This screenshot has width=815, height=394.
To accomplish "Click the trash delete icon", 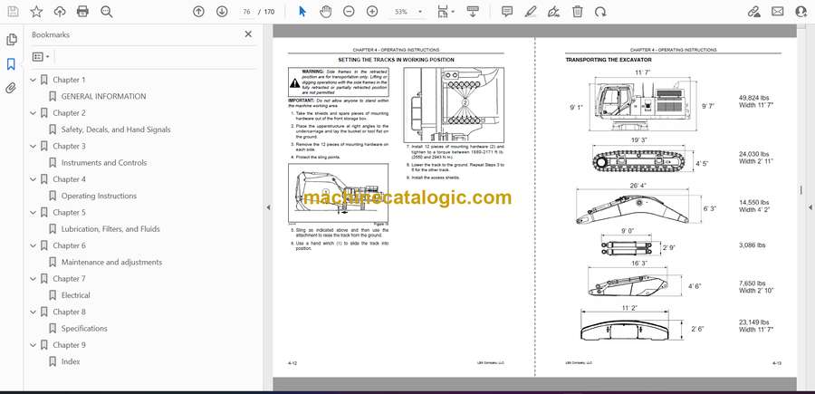I will click(x=578, y=12).
